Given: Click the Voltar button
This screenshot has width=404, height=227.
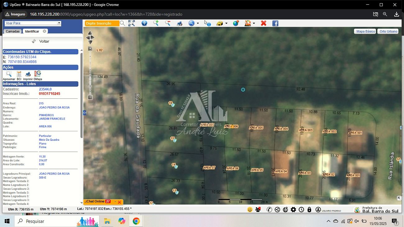Looking at the screenshot, I should coord(41,41).
